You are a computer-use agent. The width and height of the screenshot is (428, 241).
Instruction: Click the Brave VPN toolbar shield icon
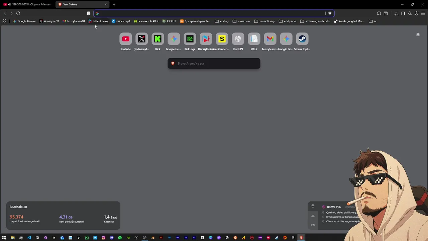coord(416,13)
